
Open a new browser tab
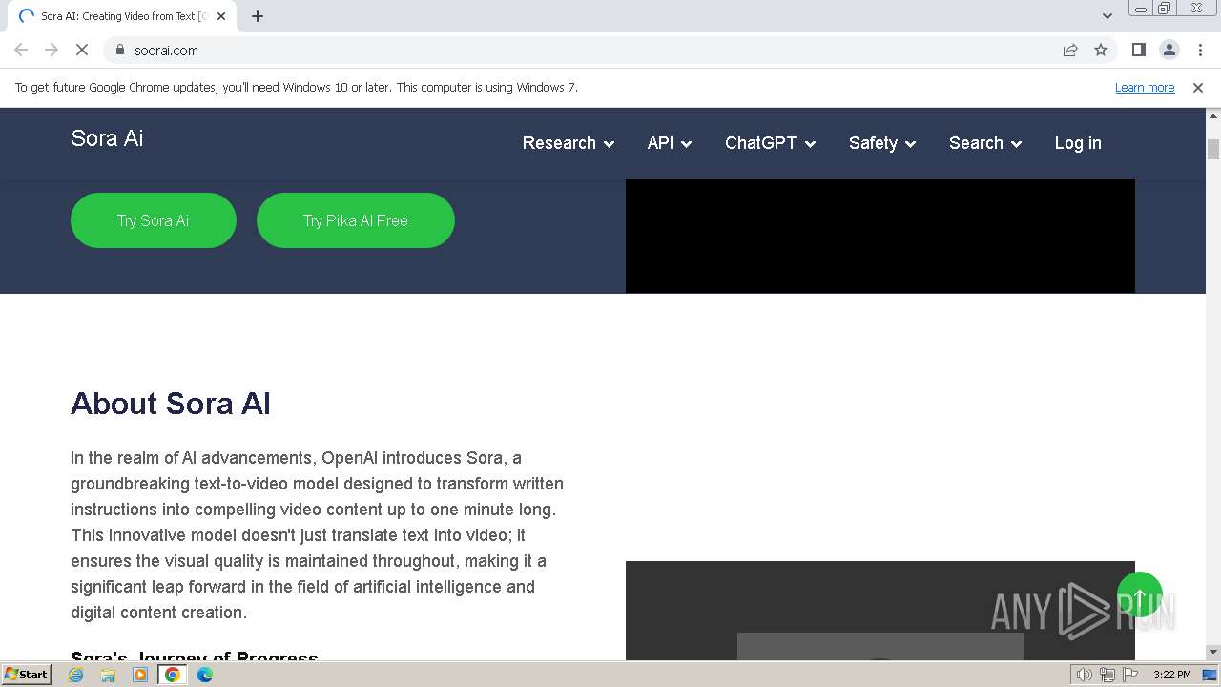click(258, 16)
